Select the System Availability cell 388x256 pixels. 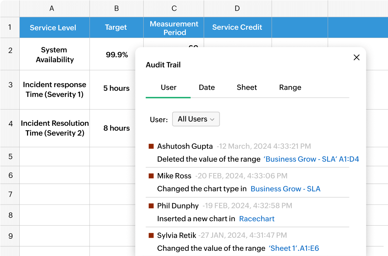click(x=55, y=55)
